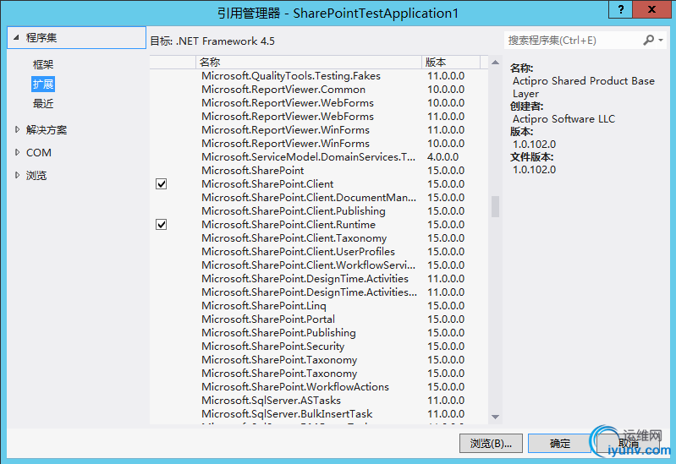
Task: Uncheck Microsoft.SharePoint.Client.Runtime checkbox
Action: pyautogui.click(x=162, y=225)
